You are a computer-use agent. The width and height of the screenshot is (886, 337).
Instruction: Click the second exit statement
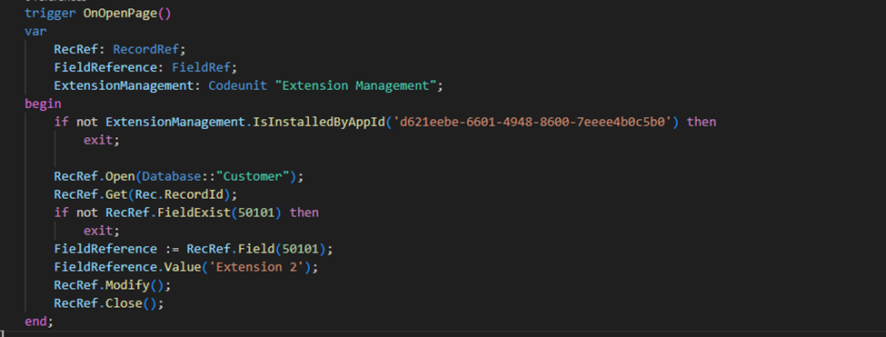(x=102, y=231)
